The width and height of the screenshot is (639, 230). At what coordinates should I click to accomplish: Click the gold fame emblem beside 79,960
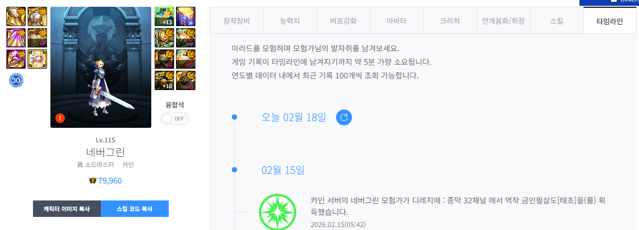[93, 181]
